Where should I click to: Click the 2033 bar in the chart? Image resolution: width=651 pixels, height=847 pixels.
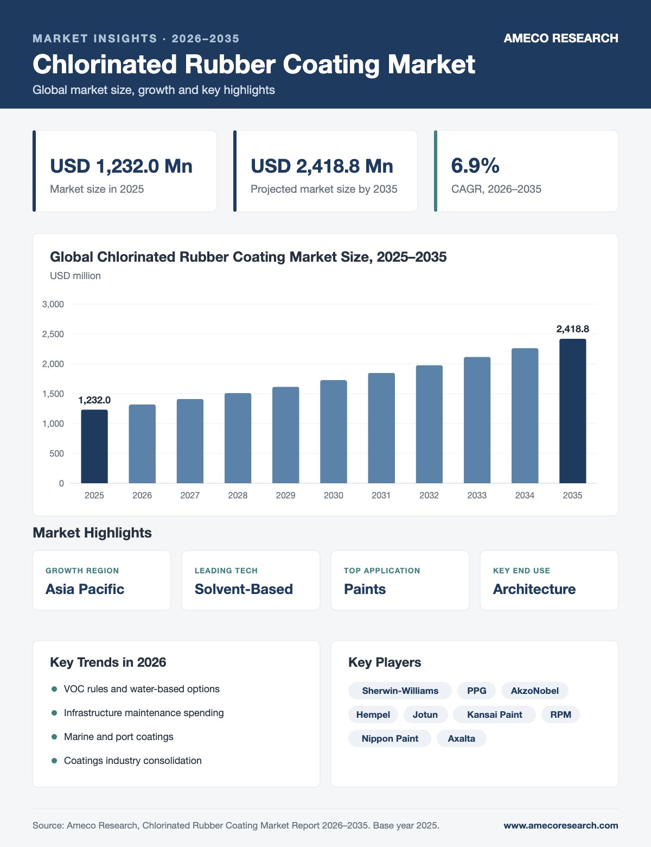477,420
